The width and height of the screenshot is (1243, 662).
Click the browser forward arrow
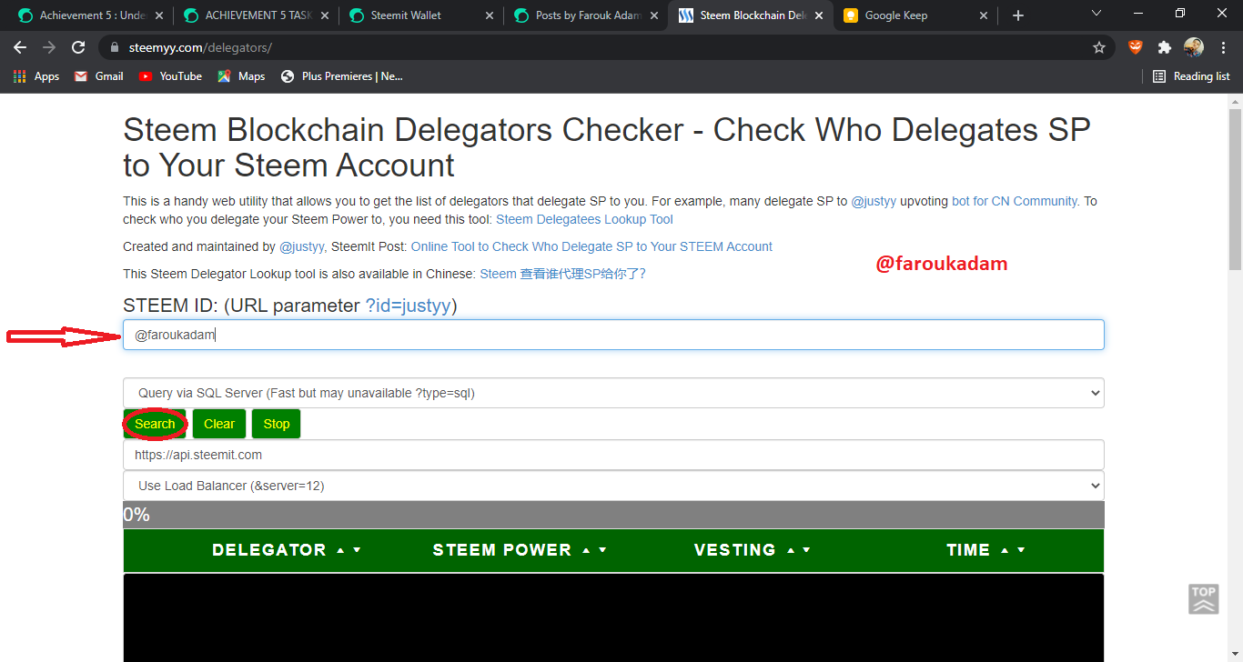[49, 47]
